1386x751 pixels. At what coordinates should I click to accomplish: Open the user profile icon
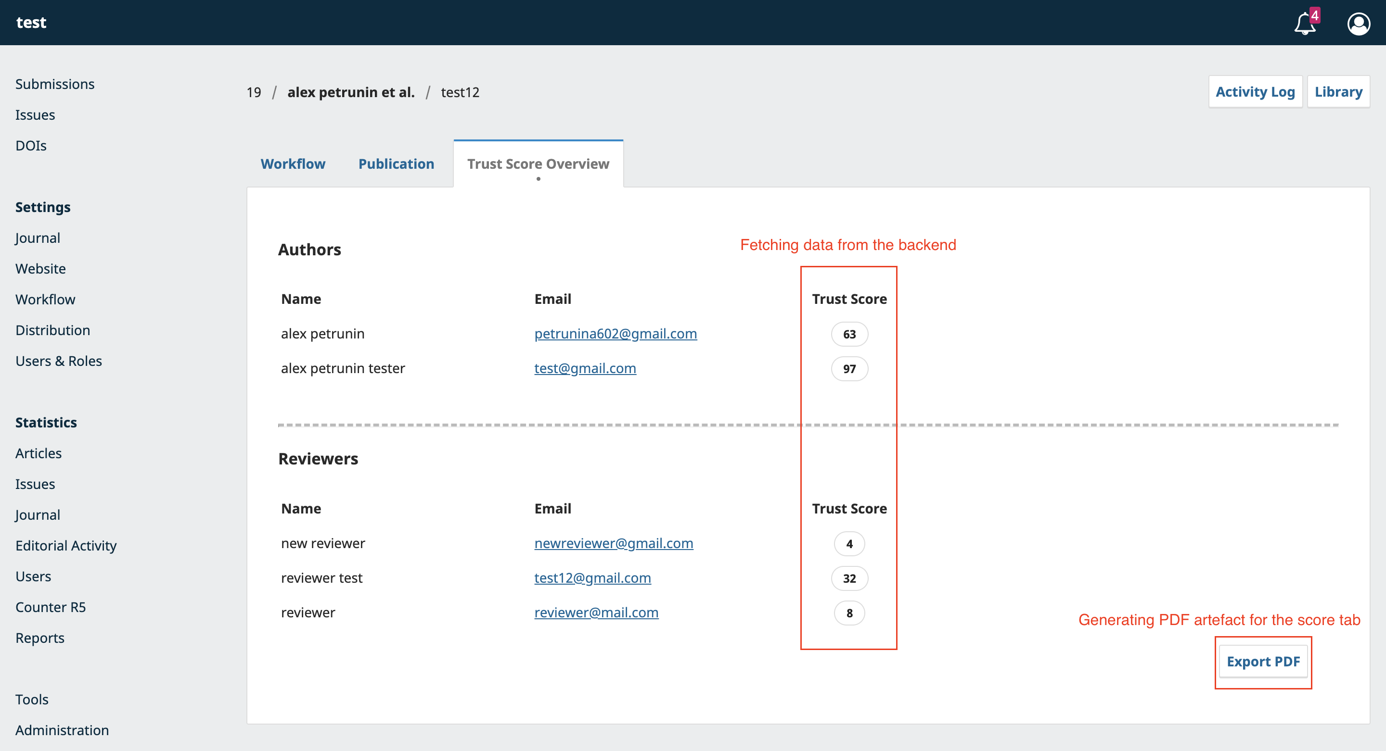pos(1358,24)
